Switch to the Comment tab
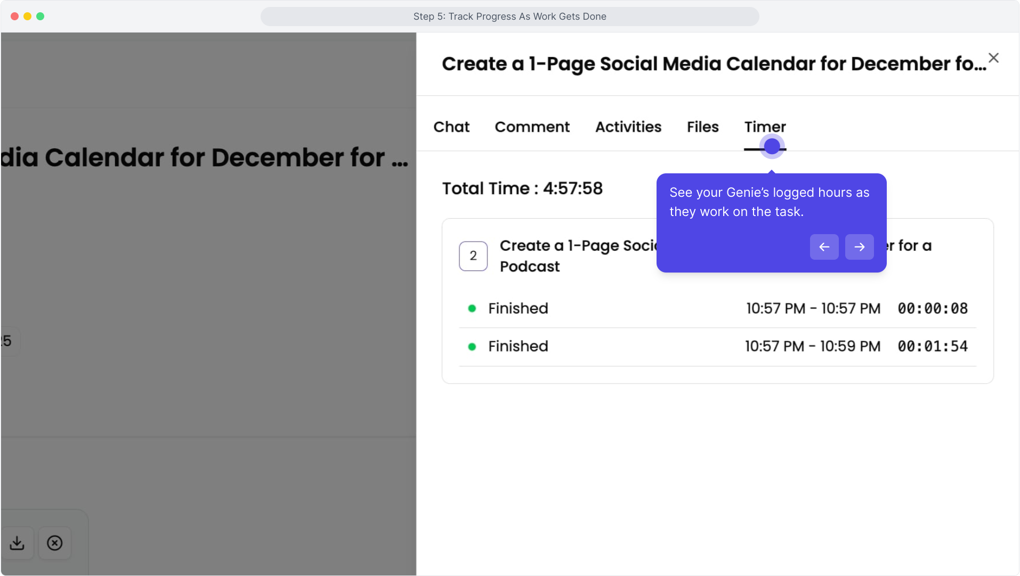1020x576 pixels. [x=532, y=127]
